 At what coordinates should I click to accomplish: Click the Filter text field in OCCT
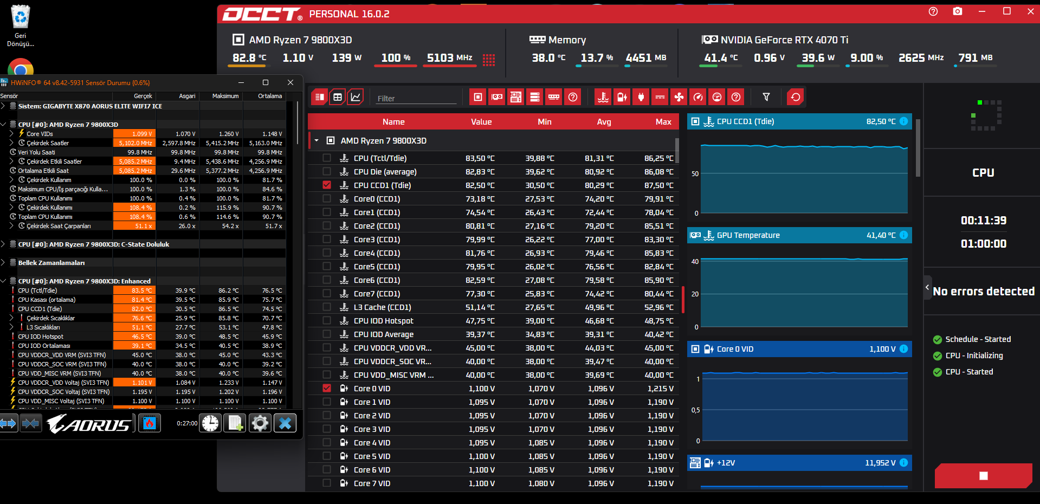[x=416, y=98]
